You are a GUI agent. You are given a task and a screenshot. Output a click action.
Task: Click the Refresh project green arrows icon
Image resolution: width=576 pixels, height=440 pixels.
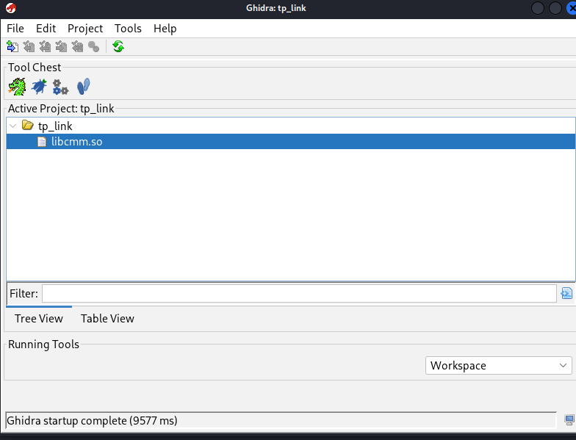[118, 47]
